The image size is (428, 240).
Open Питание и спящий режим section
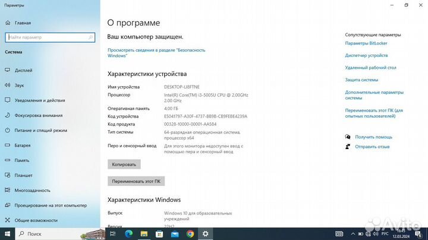pyautogui.click(x=36, y=130)
